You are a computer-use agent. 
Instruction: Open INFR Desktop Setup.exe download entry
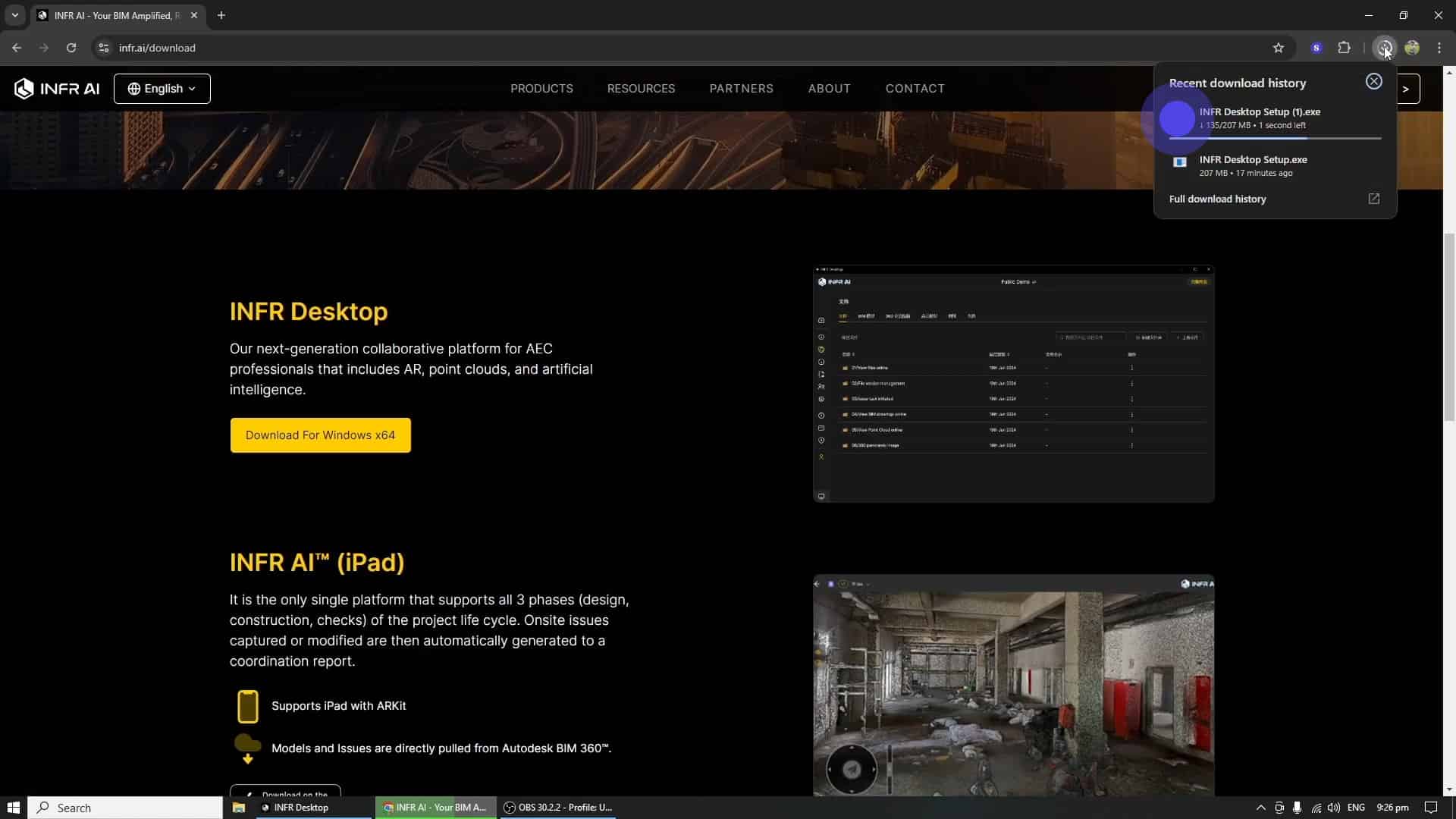(x=1275, y=165)
